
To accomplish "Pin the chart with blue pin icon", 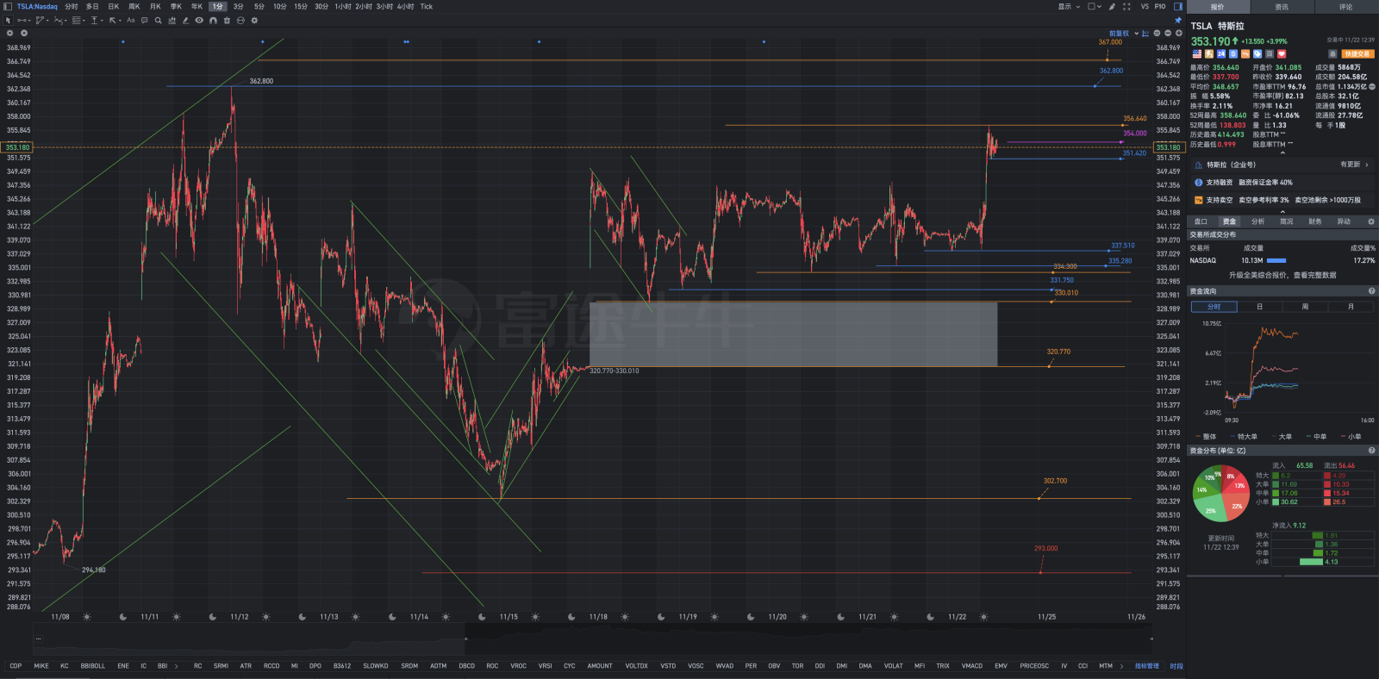I will click(x=1177, y=20).
